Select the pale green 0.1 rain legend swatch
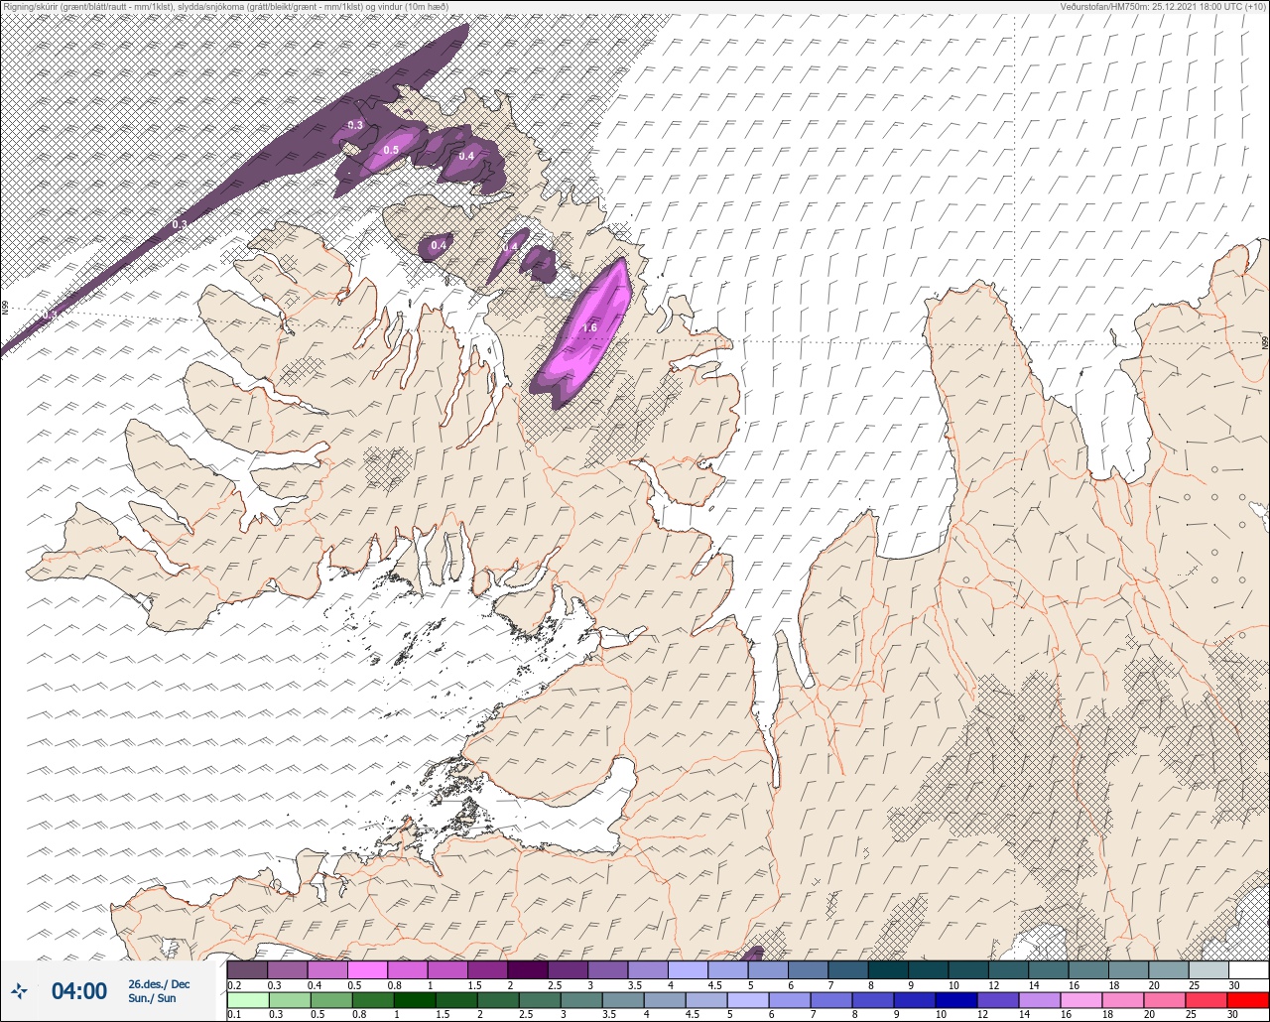 (247, 1000)
